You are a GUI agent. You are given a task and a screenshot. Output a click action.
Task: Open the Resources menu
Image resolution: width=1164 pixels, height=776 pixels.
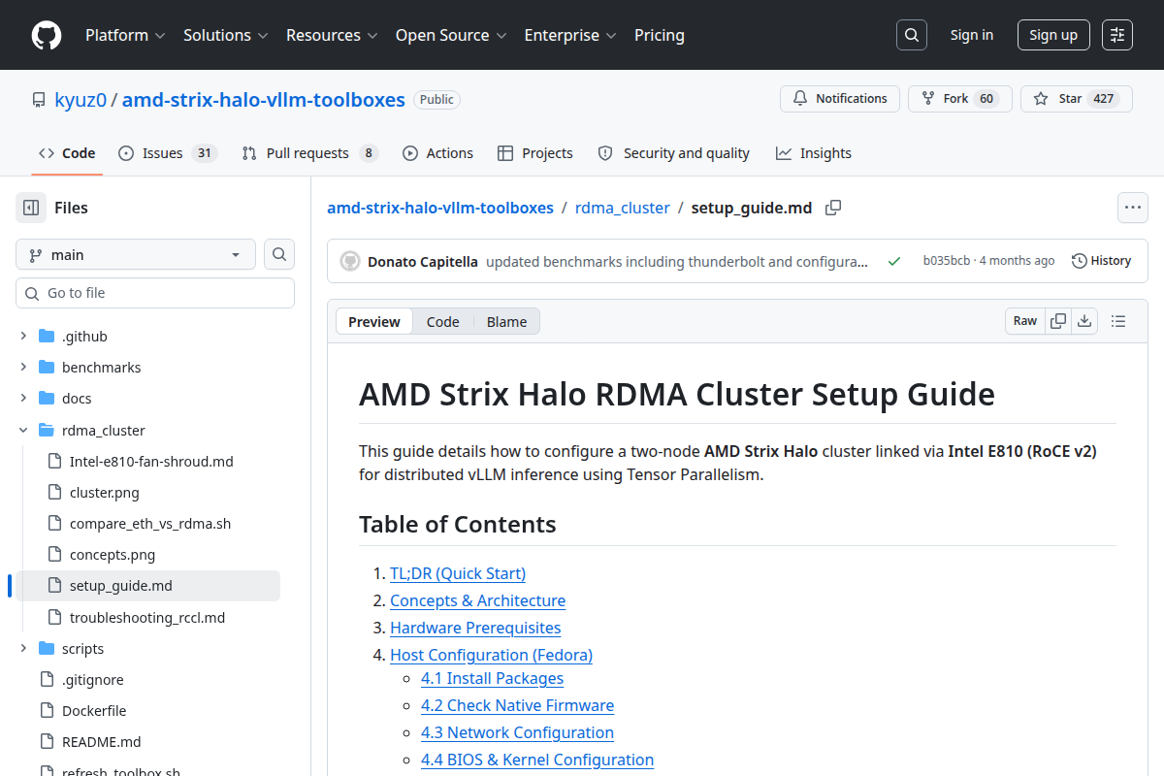click(x=333, y=35)
